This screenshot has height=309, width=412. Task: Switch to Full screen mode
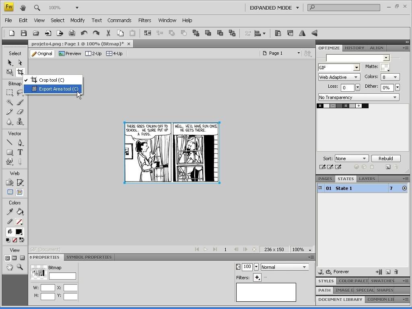pyautogui.click(x=22, y=258)
